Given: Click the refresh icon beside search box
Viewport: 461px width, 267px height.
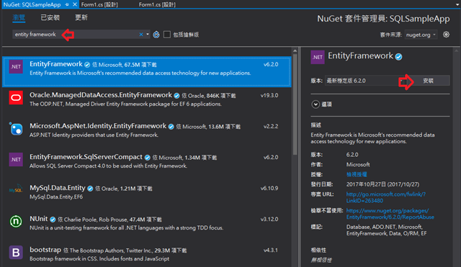Looking at the screenshot, I should click(x=156, y=35).
